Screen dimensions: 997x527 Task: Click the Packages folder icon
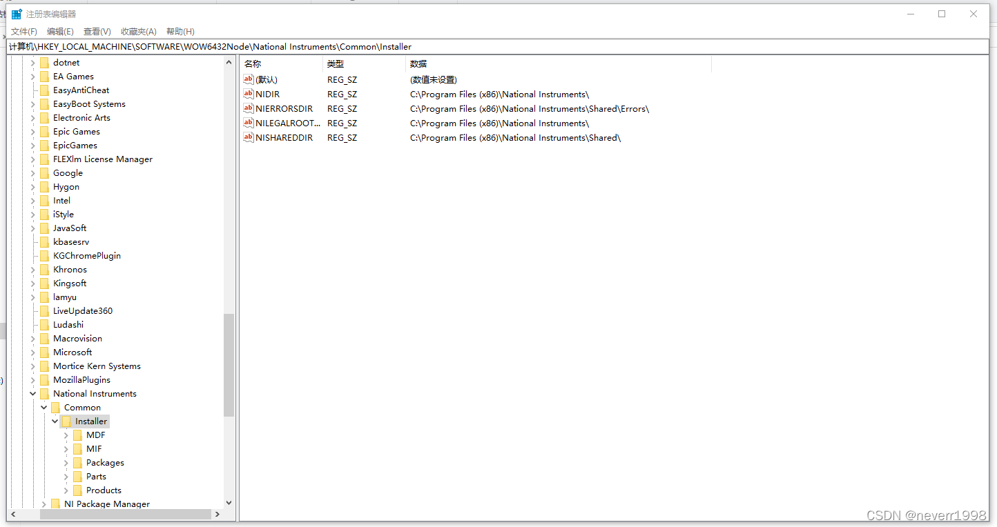(78, 463)
